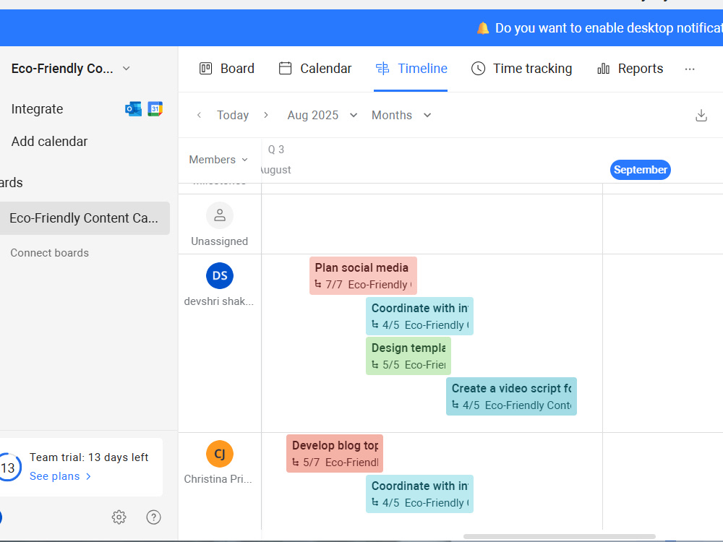
Task: Click Integrate in the sidebar
Action: (x=37, y=109)
